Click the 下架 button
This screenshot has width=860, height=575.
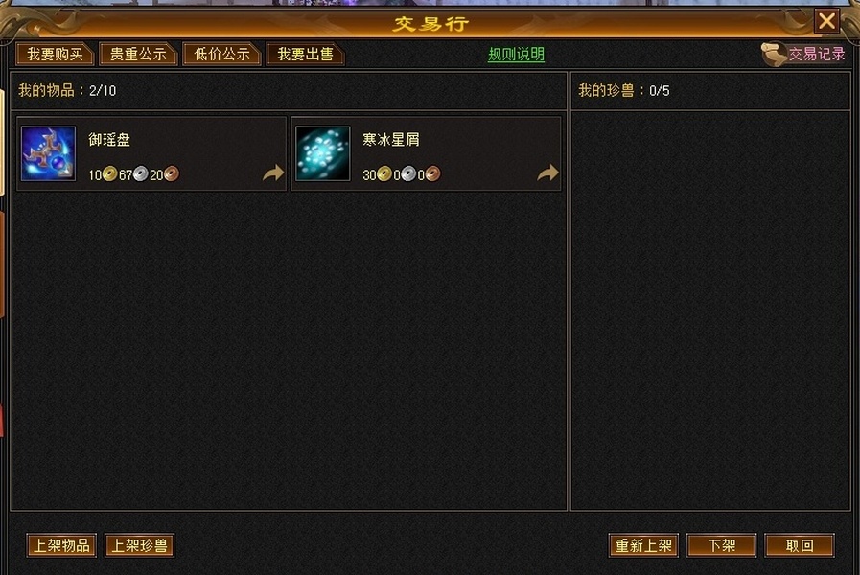[721, 545]
